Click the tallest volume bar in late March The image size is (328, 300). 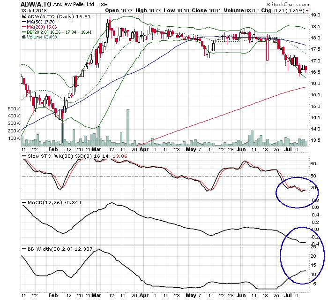(128, 128)
